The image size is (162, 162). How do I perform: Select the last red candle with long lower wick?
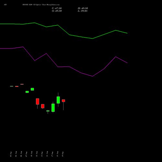tap(64, 101)
